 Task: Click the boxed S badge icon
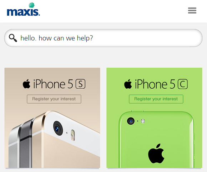[x=81, y=84]
